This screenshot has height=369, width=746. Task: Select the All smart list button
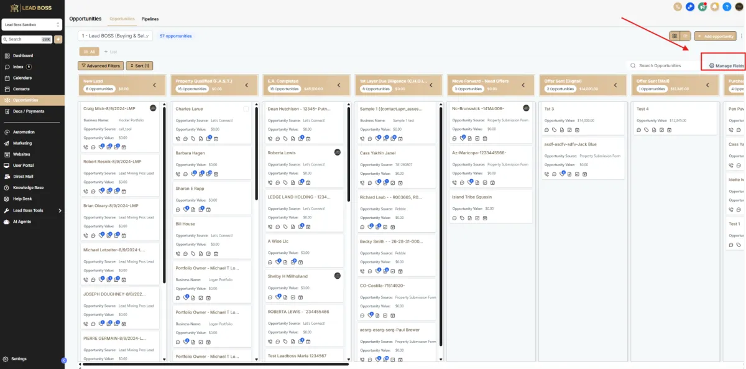[88, 52]
